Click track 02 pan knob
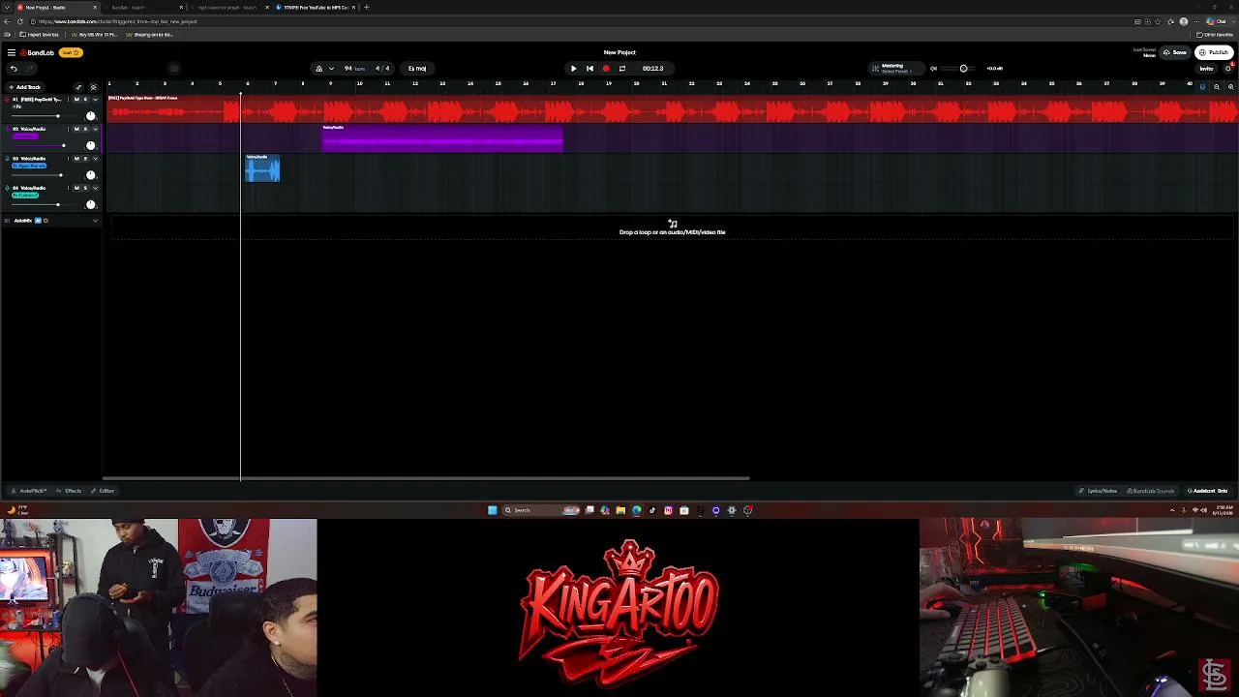The height and width of the screenshot is (697, 1239). point(91,145)
